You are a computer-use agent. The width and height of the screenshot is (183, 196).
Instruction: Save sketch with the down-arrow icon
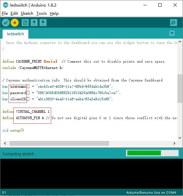click(43, 23)
